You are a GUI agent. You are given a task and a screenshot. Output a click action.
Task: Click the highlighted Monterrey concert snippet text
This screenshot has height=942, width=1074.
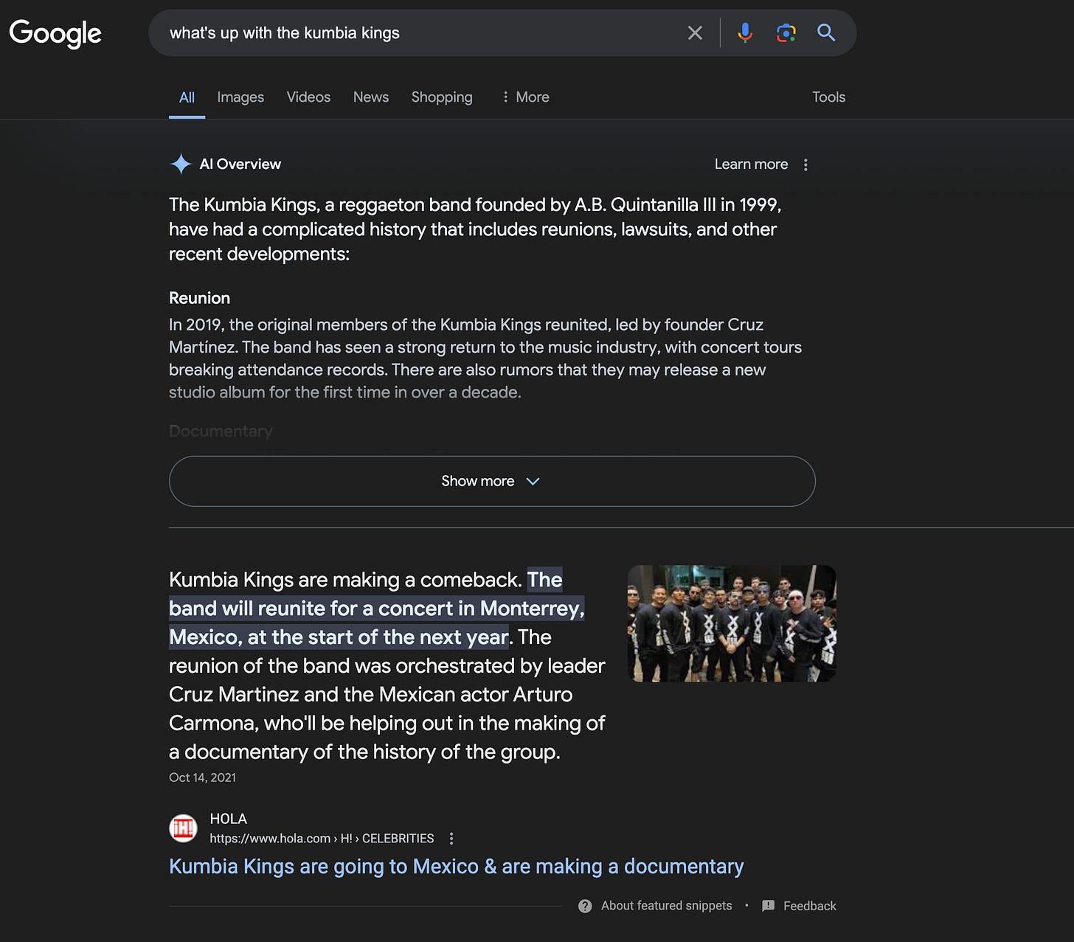376,609
